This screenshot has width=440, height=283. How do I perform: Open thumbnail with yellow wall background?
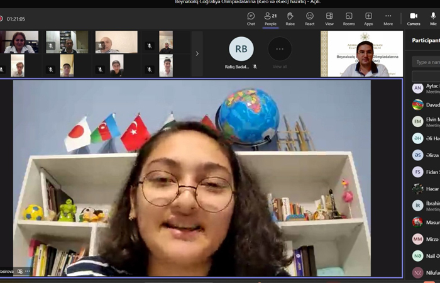(67, 65)
